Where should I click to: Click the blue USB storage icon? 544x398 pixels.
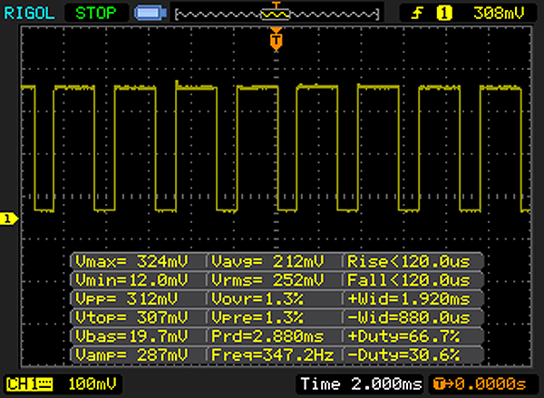(151, 14)
